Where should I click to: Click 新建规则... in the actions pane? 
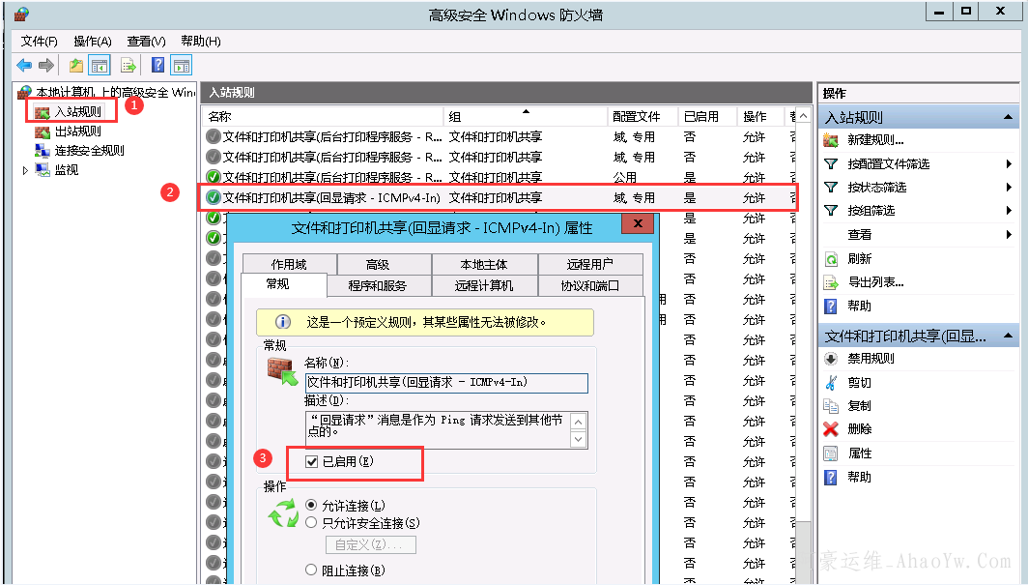pos(875,139)
